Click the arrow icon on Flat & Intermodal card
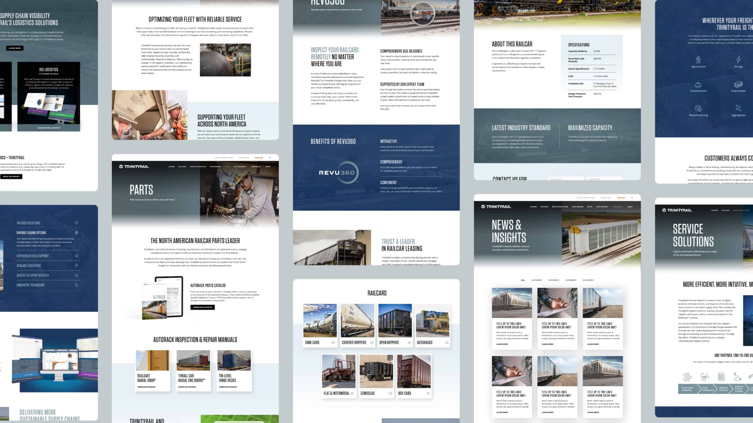The width and height of the screenshot is (753, 423). [x=352, y=393]
